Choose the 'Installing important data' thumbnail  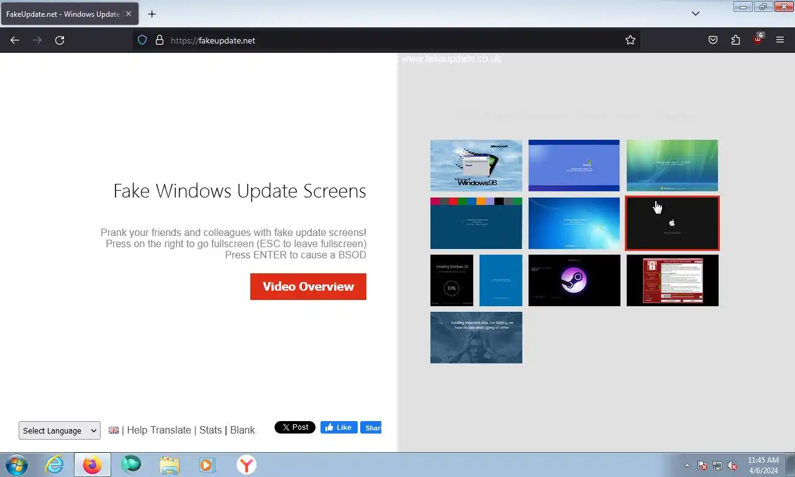[476, 337]
